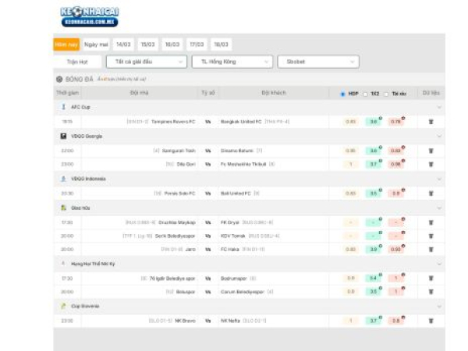This screenshot has width=468, height=351.
Task: Click the football icon beside BÓNG ĐÁ
Action: 59,79
